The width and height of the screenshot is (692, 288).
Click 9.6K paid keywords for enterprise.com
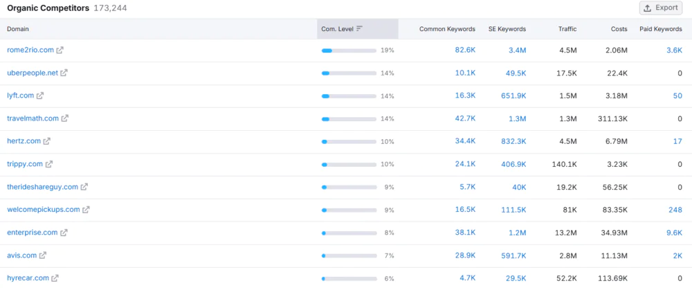click(x=674, y=233)
